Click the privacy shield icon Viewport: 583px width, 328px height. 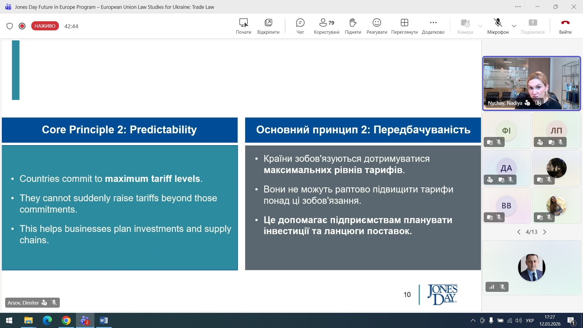pos(10,26)
